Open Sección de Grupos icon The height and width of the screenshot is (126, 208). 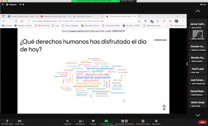coord(143,121)
